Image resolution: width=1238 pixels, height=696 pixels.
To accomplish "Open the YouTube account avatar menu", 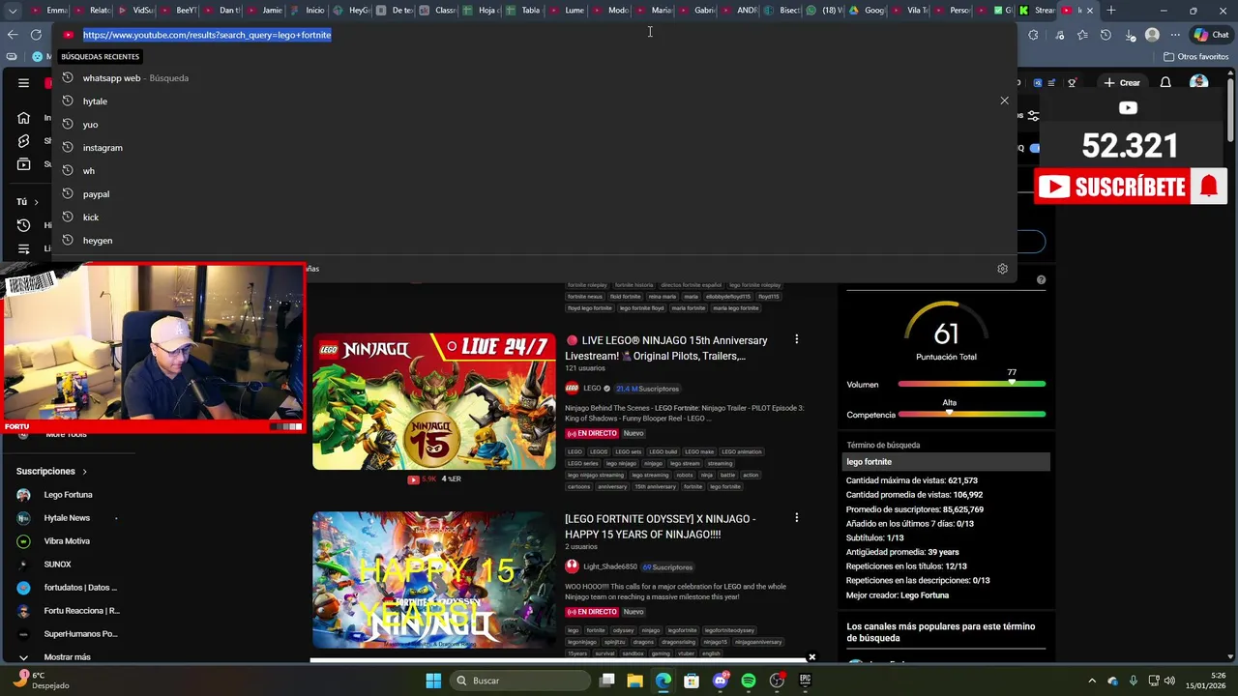I will pyautogui.click(x=1199, y=83).
